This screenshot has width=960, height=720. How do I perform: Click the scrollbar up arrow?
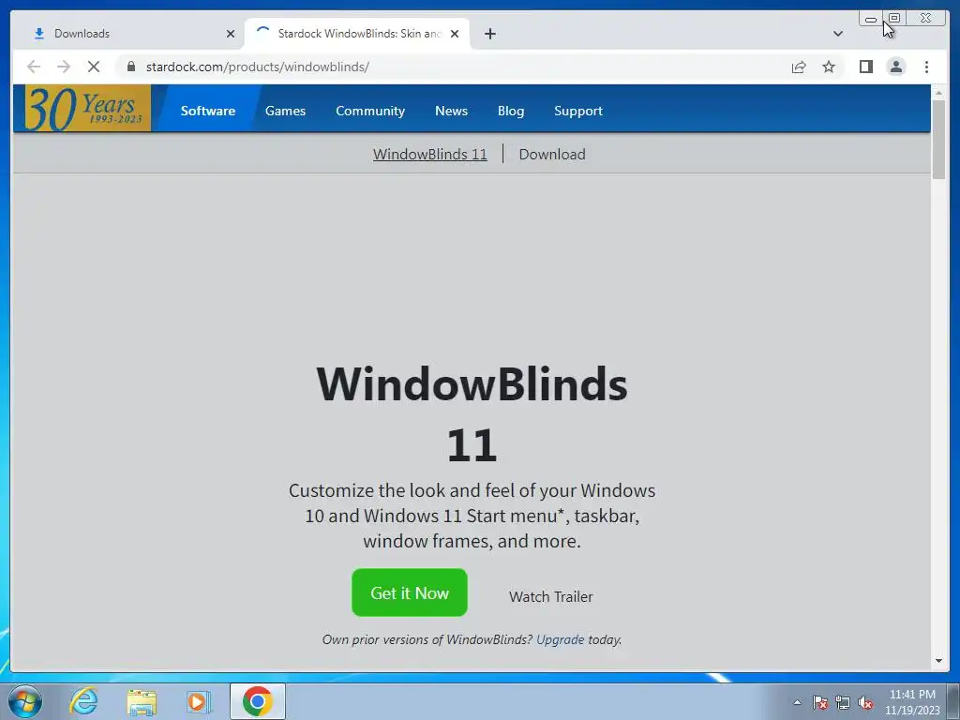(x=938, y=93)
